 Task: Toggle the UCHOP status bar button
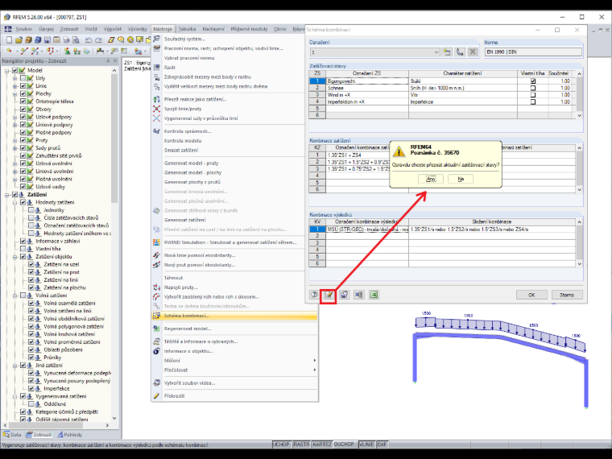coord(281,445)
